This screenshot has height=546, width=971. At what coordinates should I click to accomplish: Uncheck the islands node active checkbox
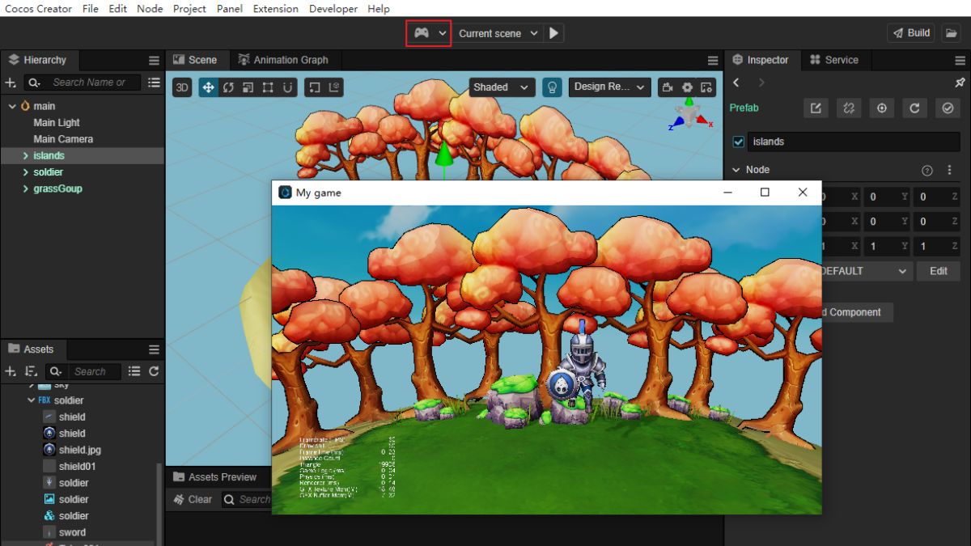point(738,142)
